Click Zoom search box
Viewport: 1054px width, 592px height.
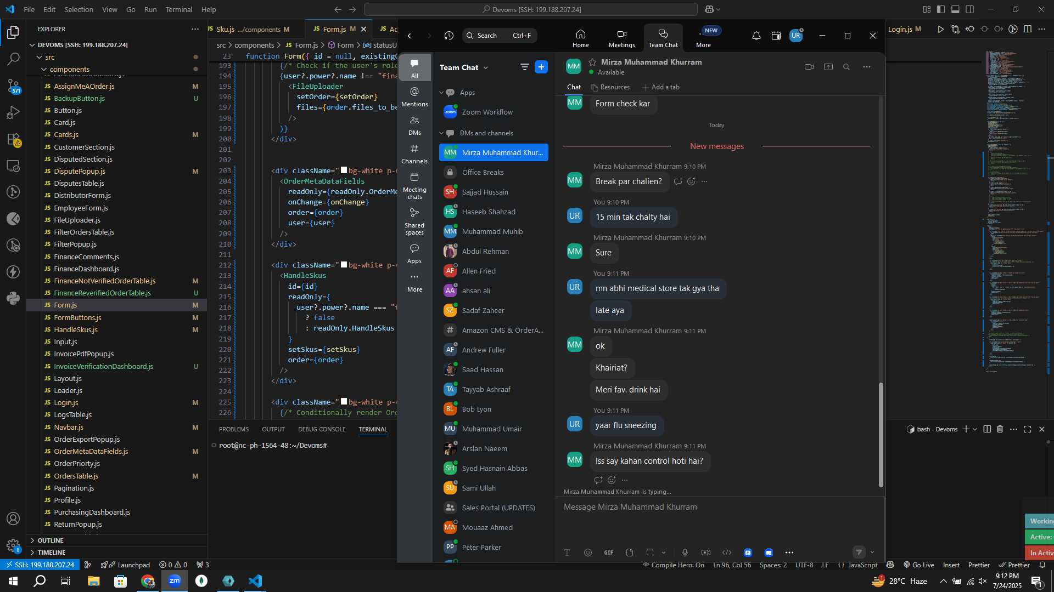pos(500,36)
